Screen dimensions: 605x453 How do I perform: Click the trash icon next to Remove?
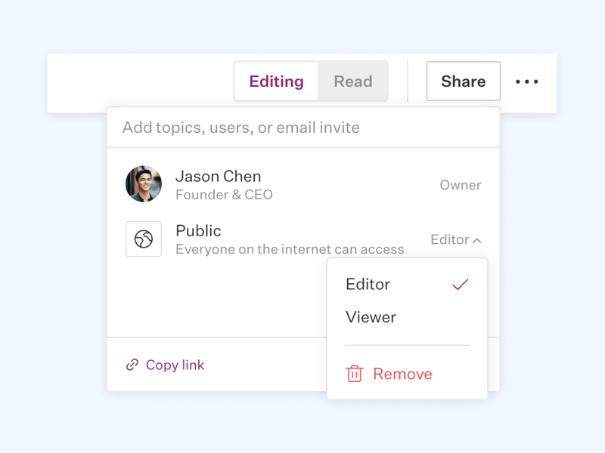coord(355,373)
